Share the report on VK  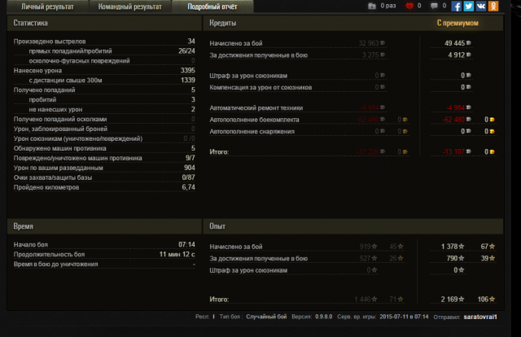[x=481, y=6]
